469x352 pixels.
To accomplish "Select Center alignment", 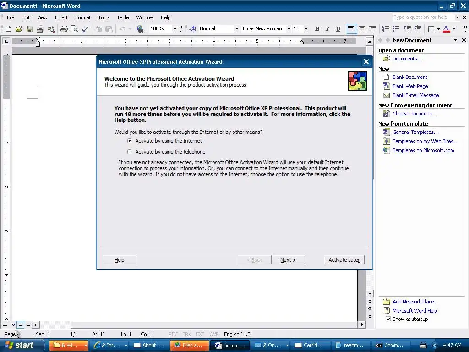I will click(362, 29).
